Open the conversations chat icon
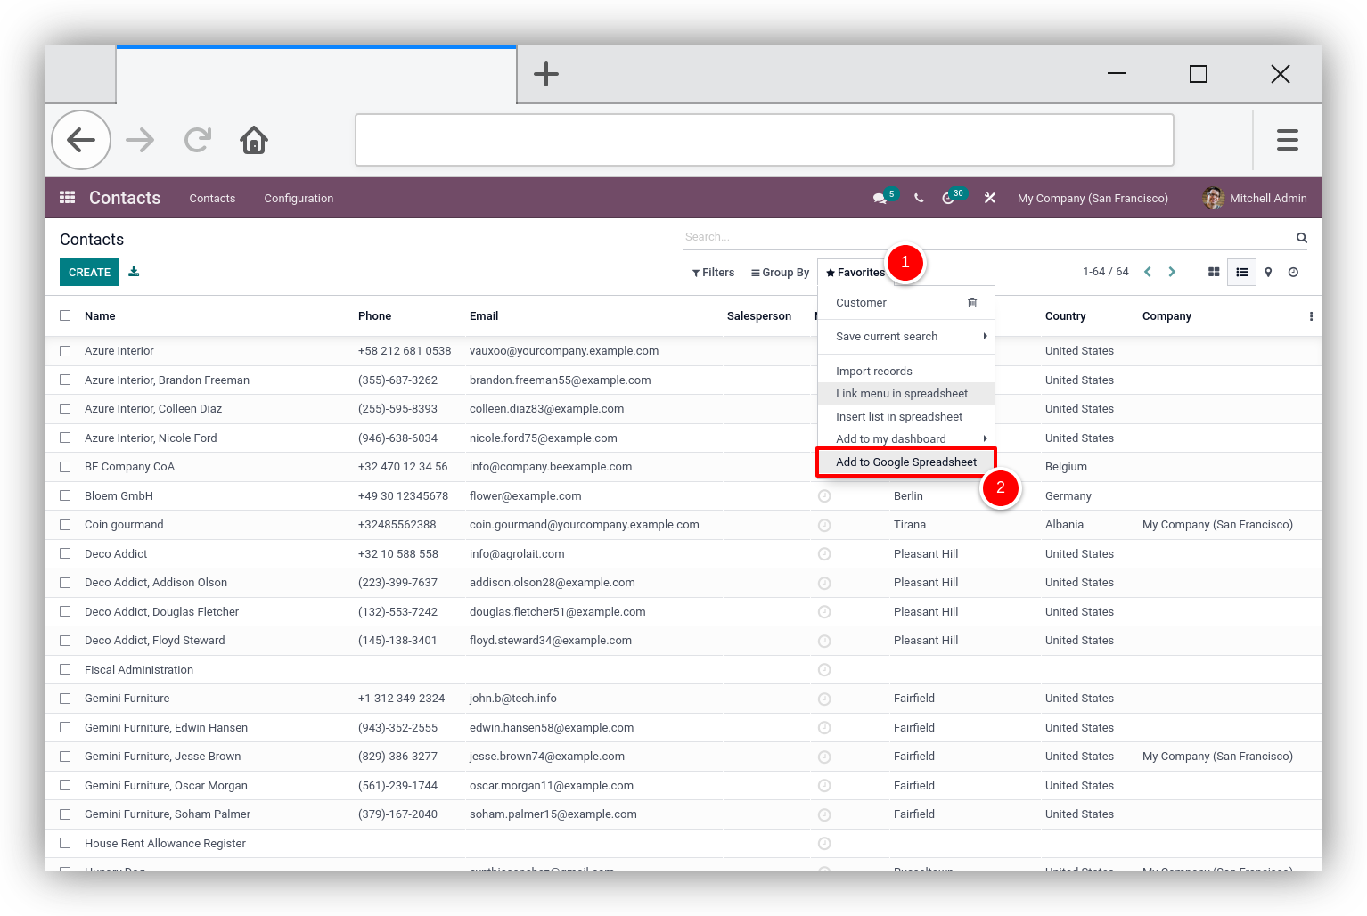The width and height of the screenshot is (1367, 916). 880,199
